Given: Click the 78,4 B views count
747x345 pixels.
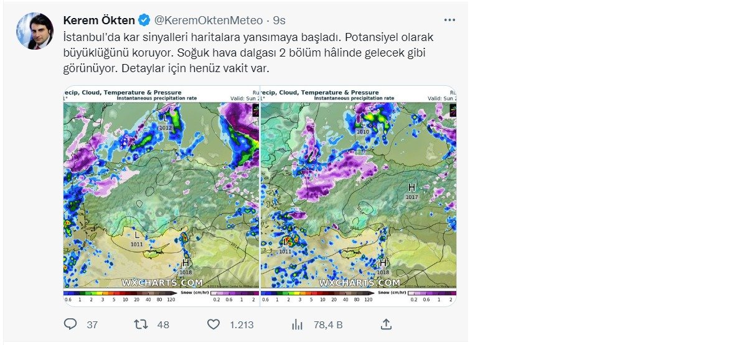Looking at the screenshot, I should tap(328, 324).
